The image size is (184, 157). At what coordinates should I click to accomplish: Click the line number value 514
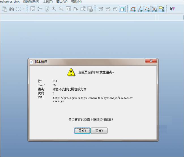pyautogui.click(x=55, y=81)
